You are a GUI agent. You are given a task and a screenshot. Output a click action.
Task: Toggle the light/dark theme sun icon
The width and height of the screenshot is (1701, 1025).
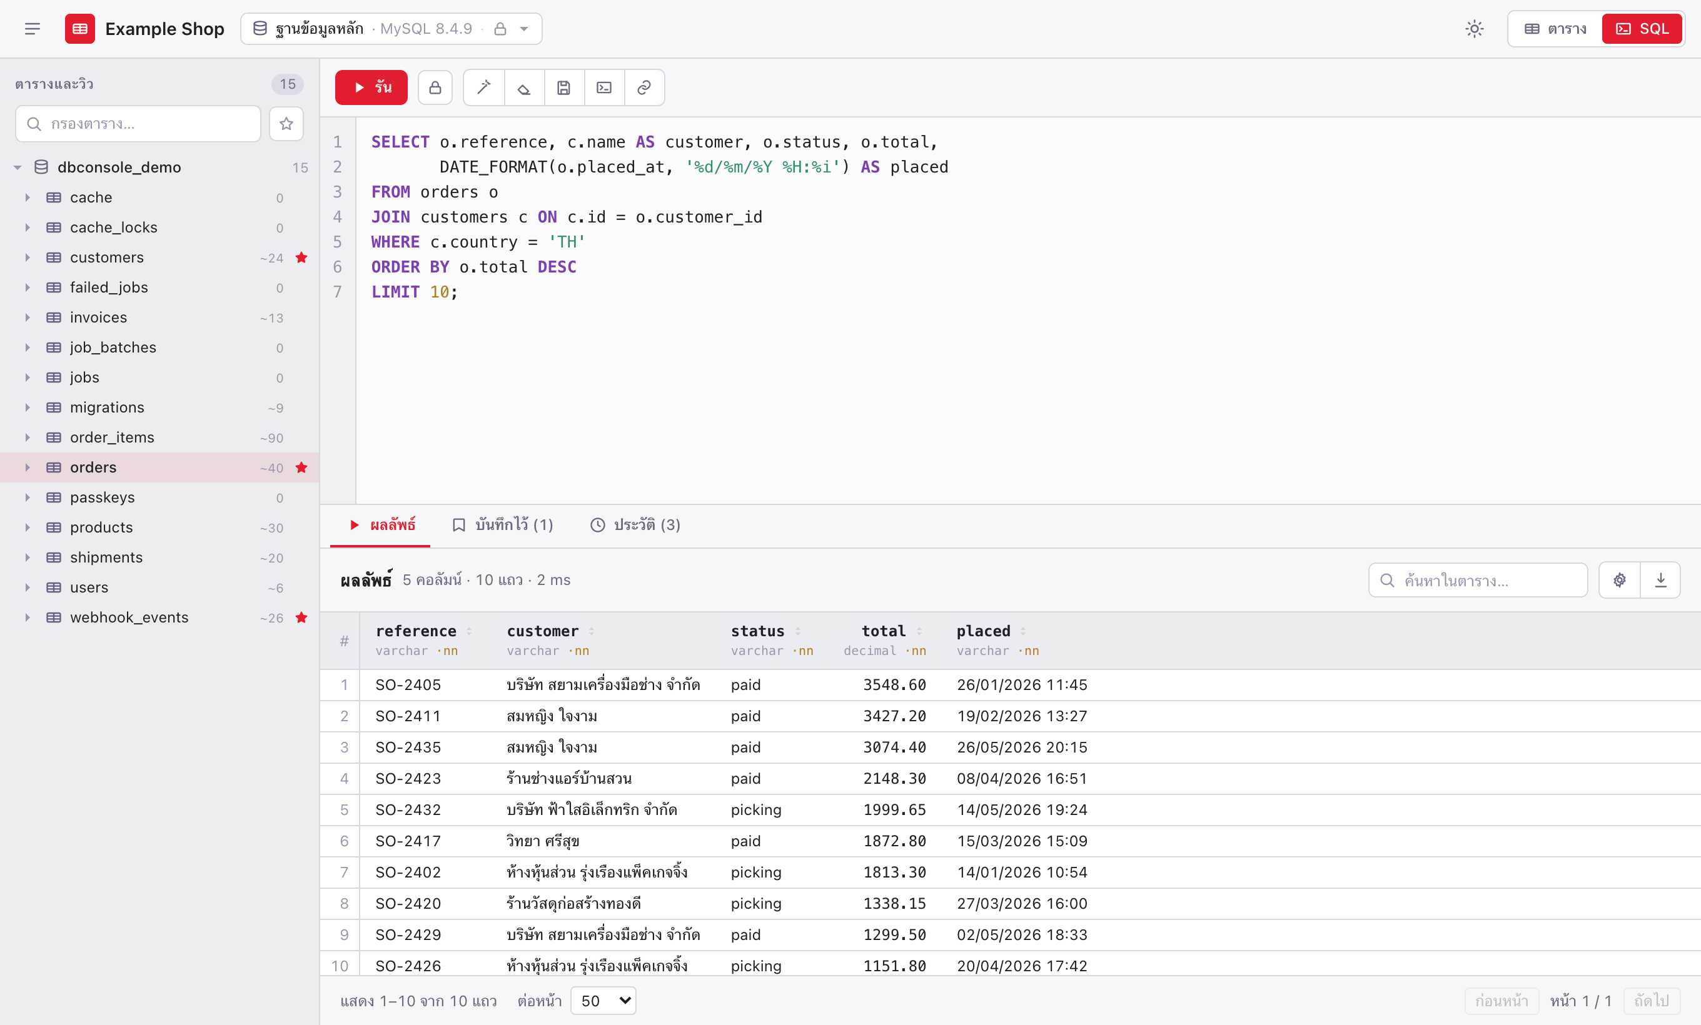(1474, 29)
